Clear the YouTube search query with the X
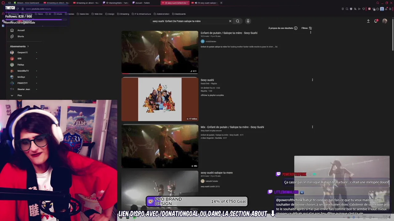The image size is (394, 221). (230, 21)
